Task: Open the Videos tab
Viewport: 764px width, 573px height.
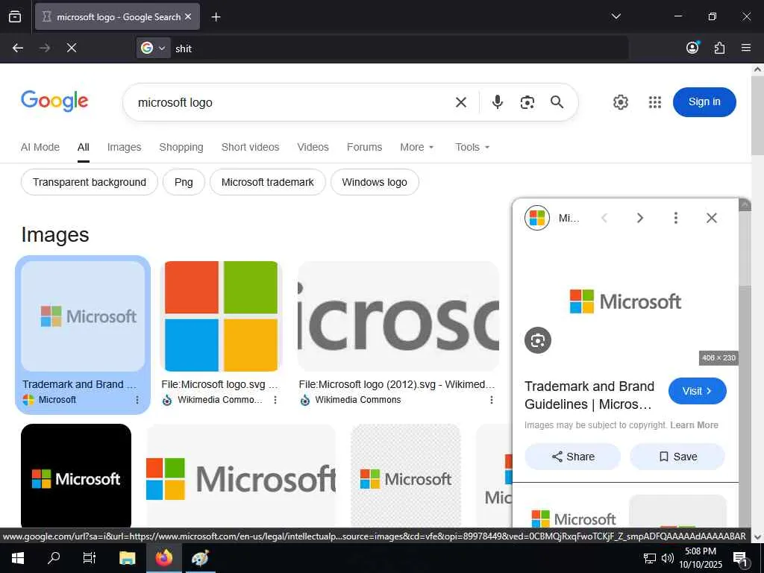Action: point(313,147)
